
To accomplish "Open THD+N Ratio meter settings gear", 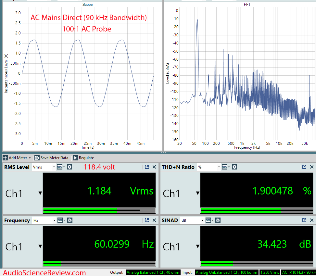I will [x=234, y=167].
